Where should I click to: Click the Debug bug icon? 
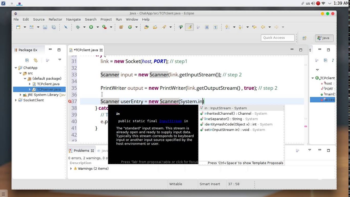tap(78, 27)
